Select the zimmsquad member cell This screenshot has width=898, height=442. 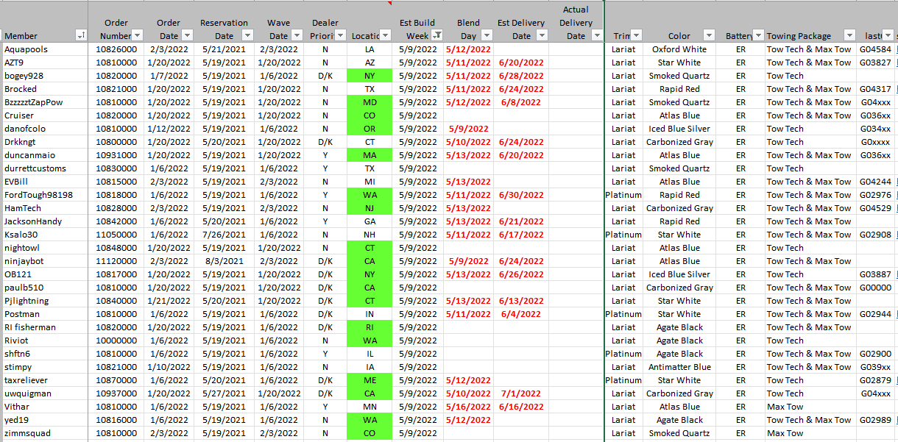coord(44,433)
